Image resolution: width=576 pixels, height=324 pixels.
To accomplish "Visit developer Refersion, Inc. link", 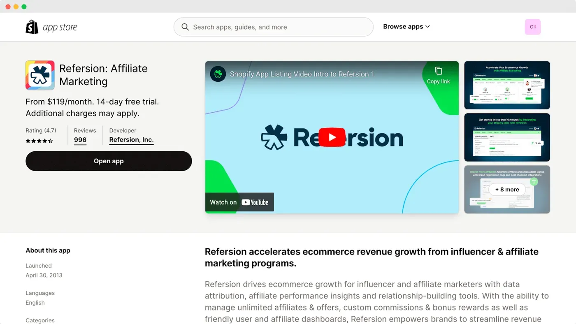I will pos(131,140).
